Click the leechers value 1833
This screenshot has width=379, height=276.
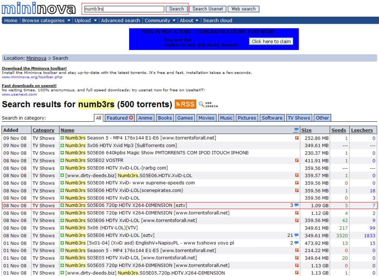[370, 235]
